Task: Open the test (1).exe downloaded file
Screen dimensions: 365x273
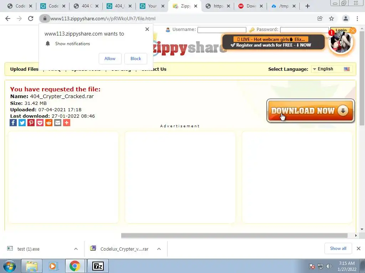Action: (x=29, y=249)
